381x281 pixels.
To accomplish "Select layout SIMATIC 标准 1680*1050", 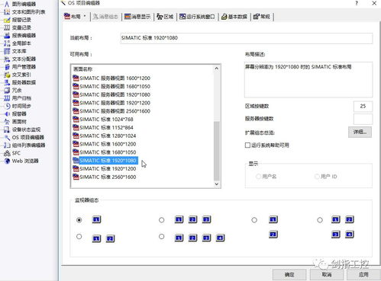I will click(x=104, y=152).
